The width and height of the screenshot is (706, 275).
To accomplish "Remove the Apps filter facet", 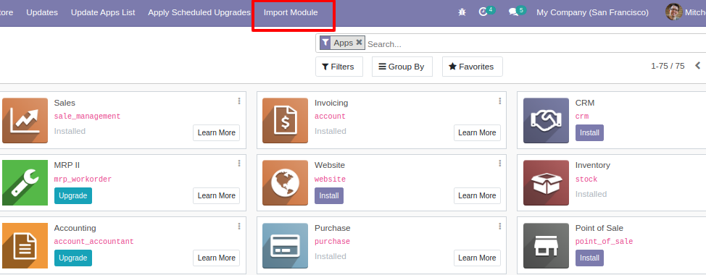I will click(x=359, y=42).
